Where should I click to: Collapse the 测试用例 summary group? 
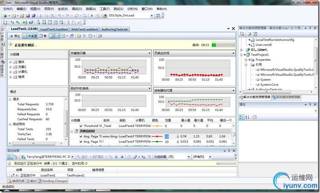pyautogui.click(x=10, y=124)
